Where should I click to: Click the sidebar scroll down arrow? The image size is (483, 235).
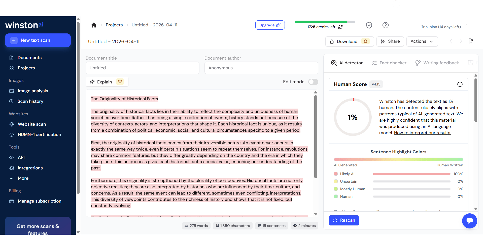pos(78,232)
